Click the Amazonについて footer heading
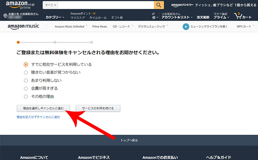The image size is (258, 160). click(x=34, y=158)
